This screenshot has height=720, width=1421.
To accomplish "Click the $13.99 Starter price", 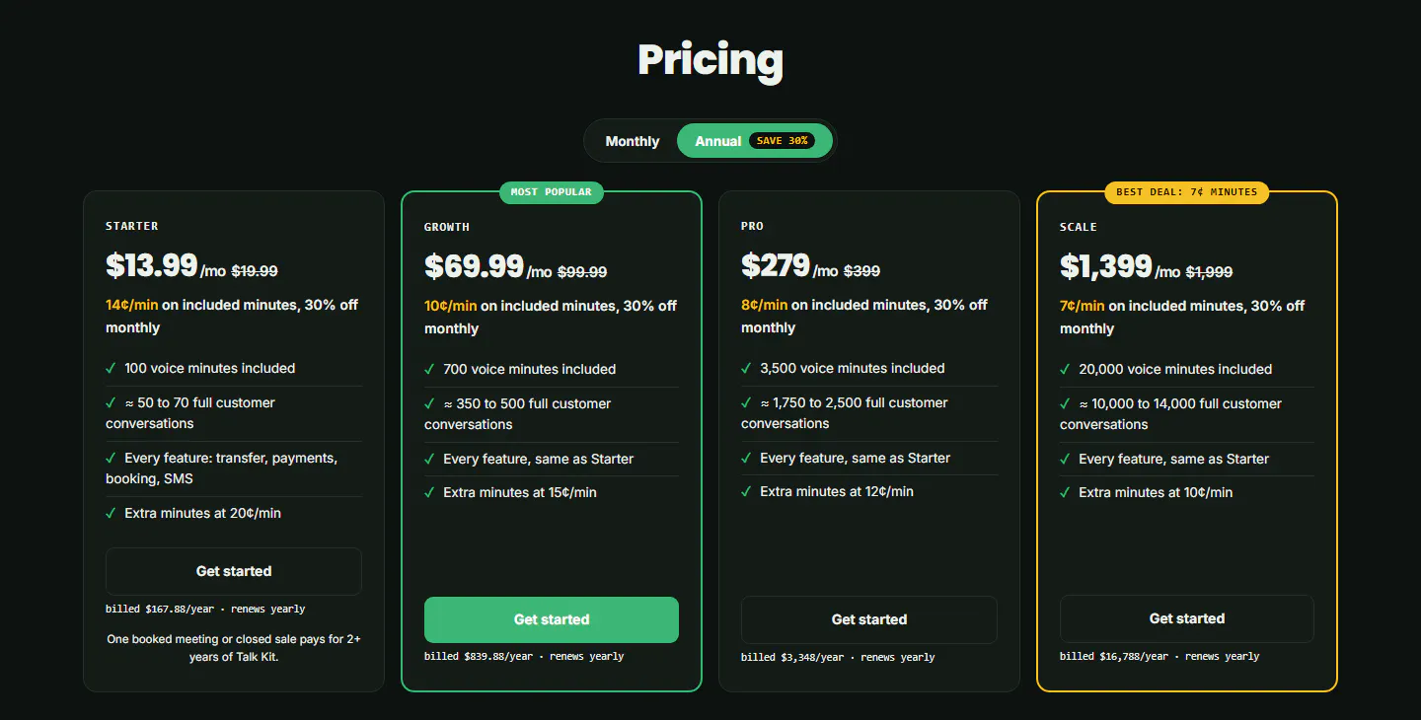I will tap(152, 265).
